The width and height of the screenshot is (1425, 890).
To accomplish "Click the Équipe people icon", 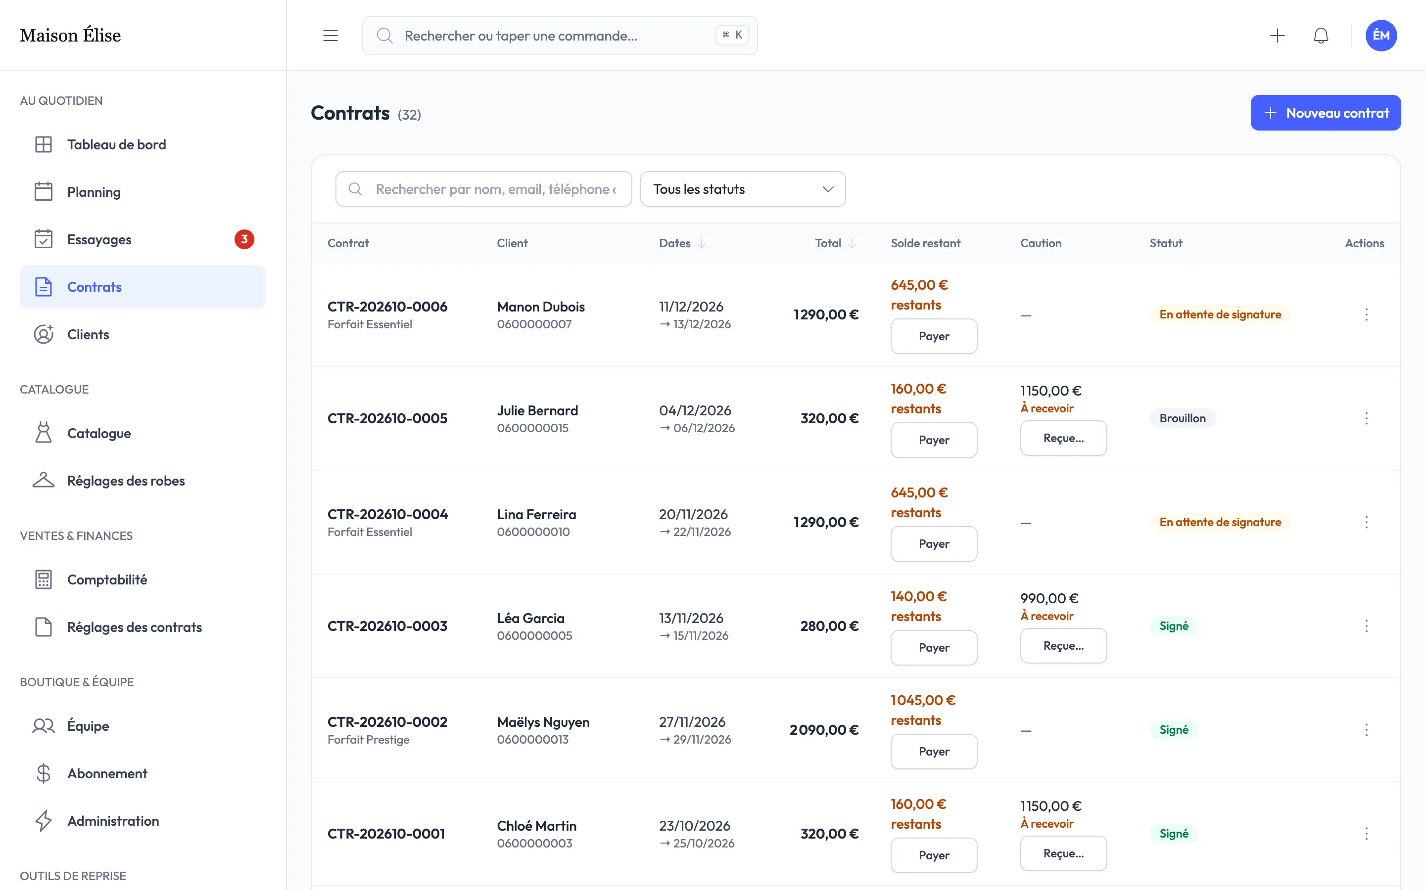I will pos(44,726).
